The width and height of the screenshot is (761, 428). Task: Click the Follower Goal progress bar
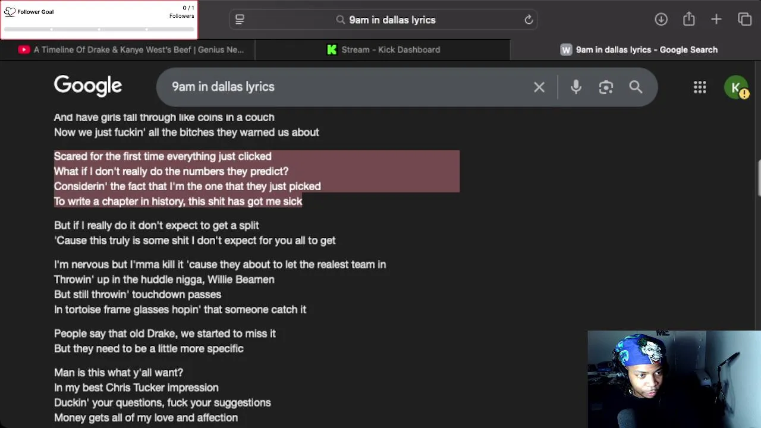[x=99, y=29]
